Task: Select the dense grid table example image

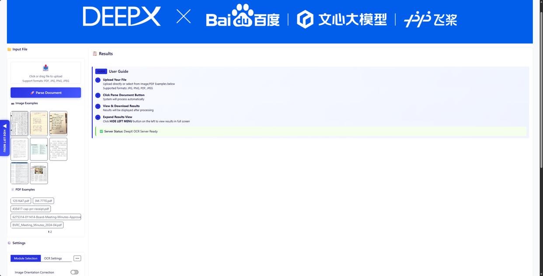Action: coord(19,123)
